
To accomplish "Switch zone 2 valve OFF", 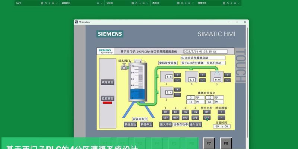I will pos(175,118).
